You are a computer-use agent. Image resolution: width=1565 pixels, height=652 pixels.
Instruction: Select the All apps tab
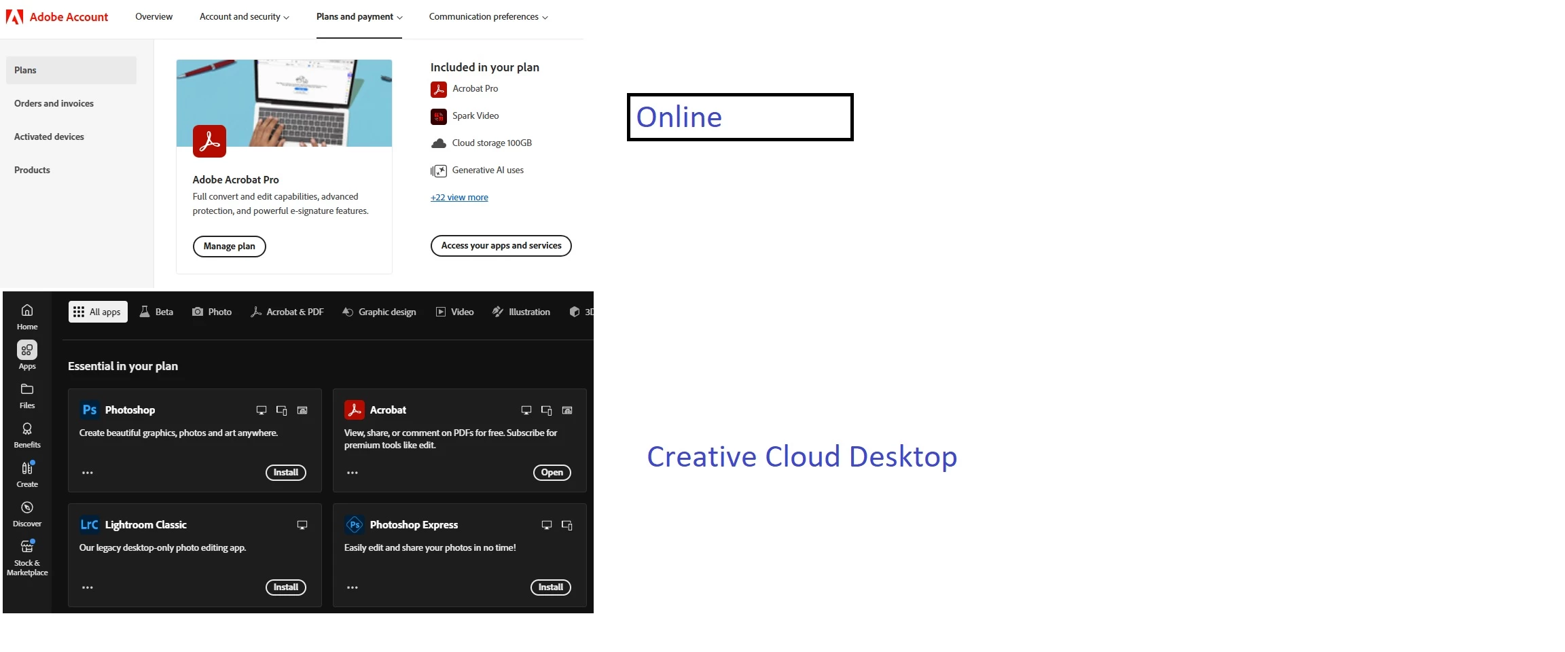(98, 312)
